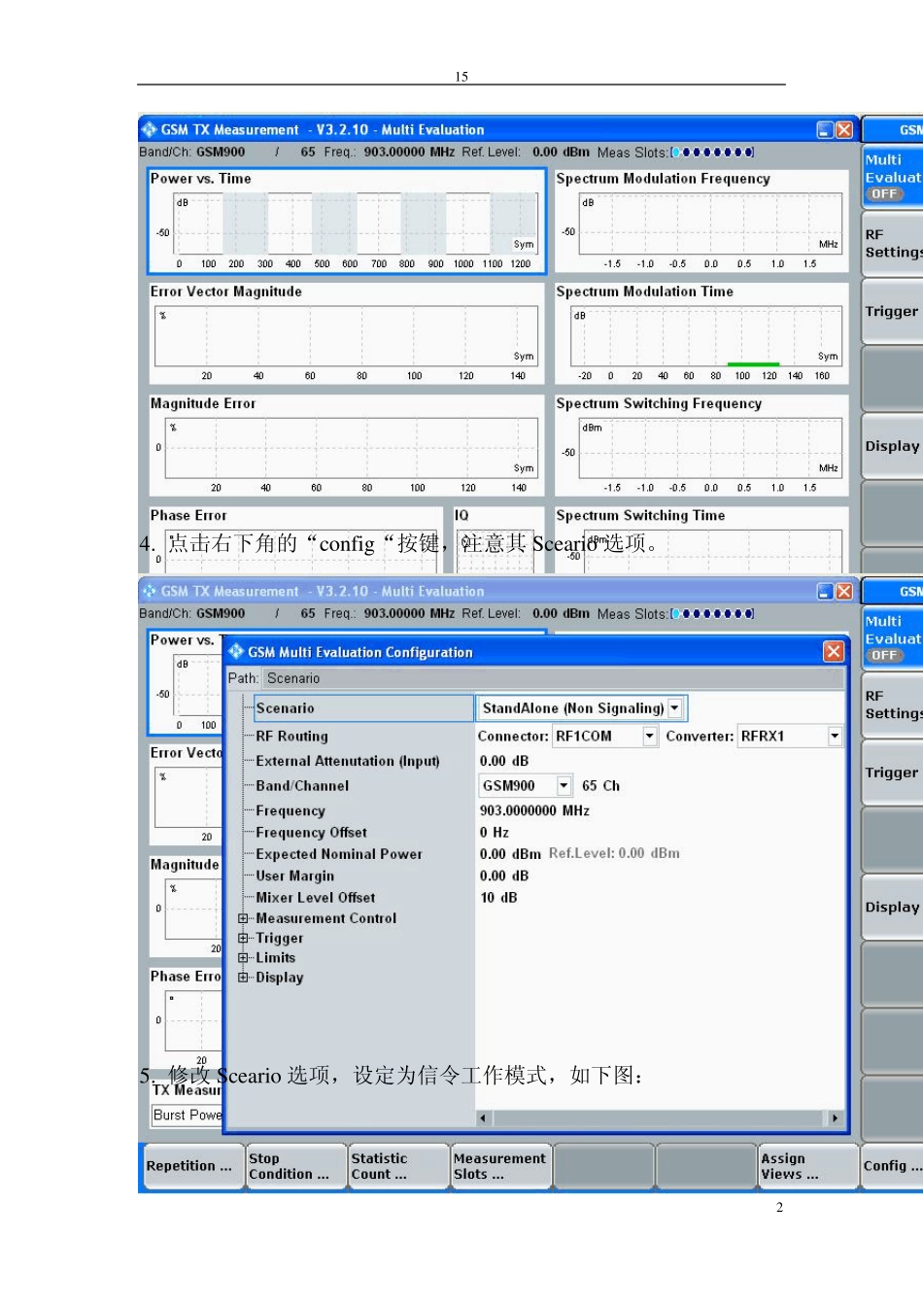This screenshot has height=1306, width=923.
Task: Open the Converter dropdown set to RFRX1
Action: coord(834,737)
